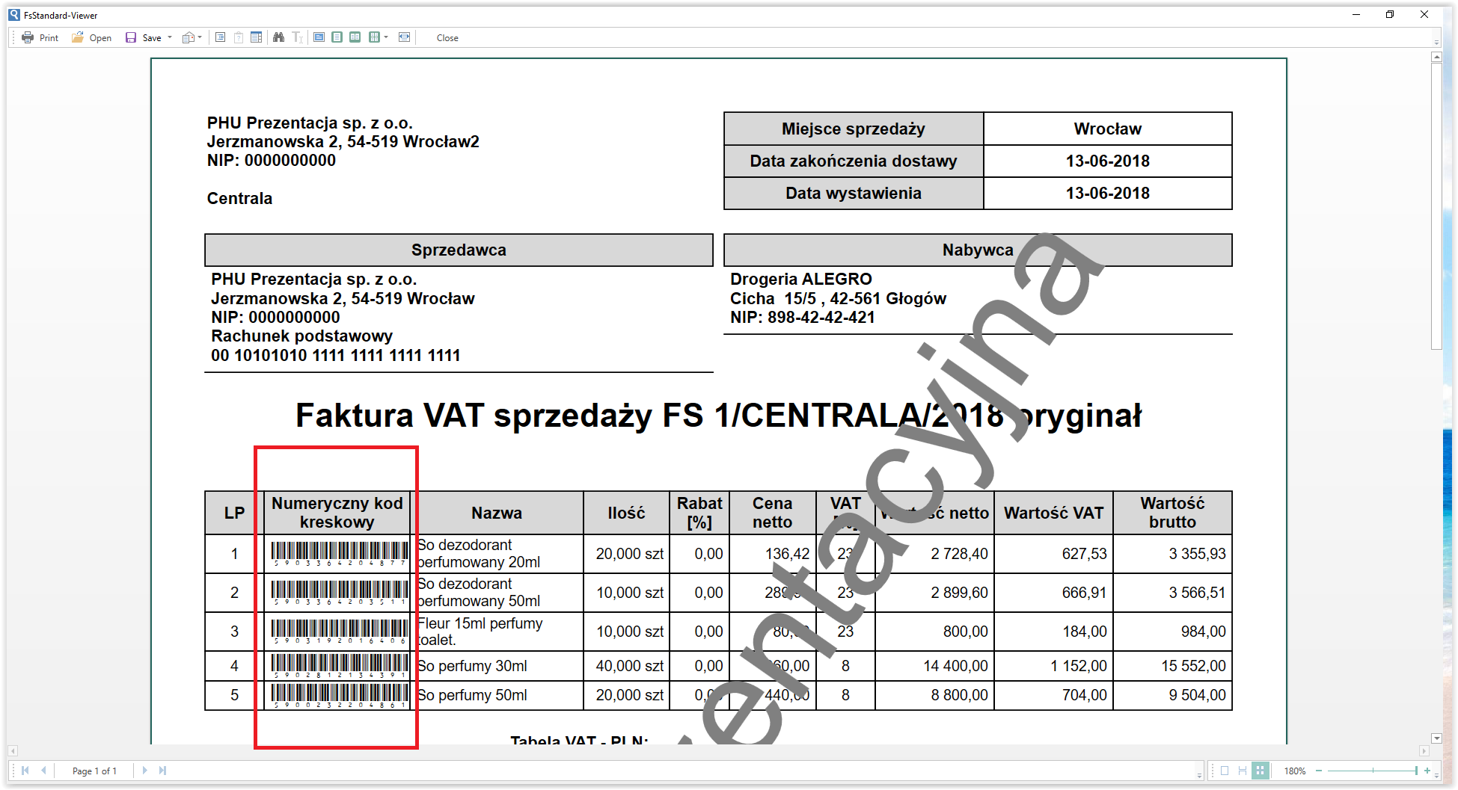Click the invoice title 'Faktura VAT sprzedaży'
Image resolution: width=1458 pixels, height=790 pixels.
(x=474, y=416)
